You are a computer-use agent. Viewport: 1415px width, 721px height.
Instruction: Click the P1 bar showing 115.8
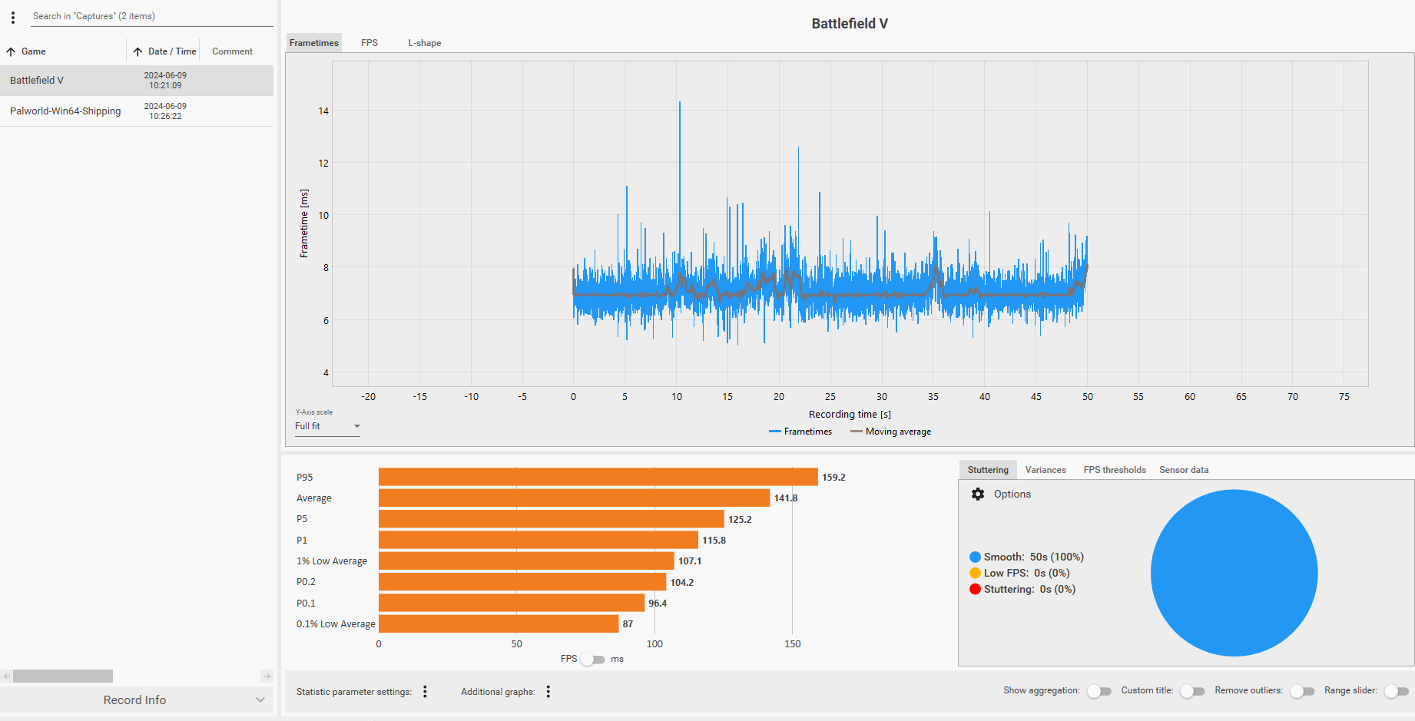[538, 540]
